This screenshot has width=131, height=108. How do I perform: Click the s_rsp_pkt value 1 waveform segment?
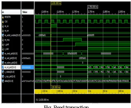tap(109, 76)
